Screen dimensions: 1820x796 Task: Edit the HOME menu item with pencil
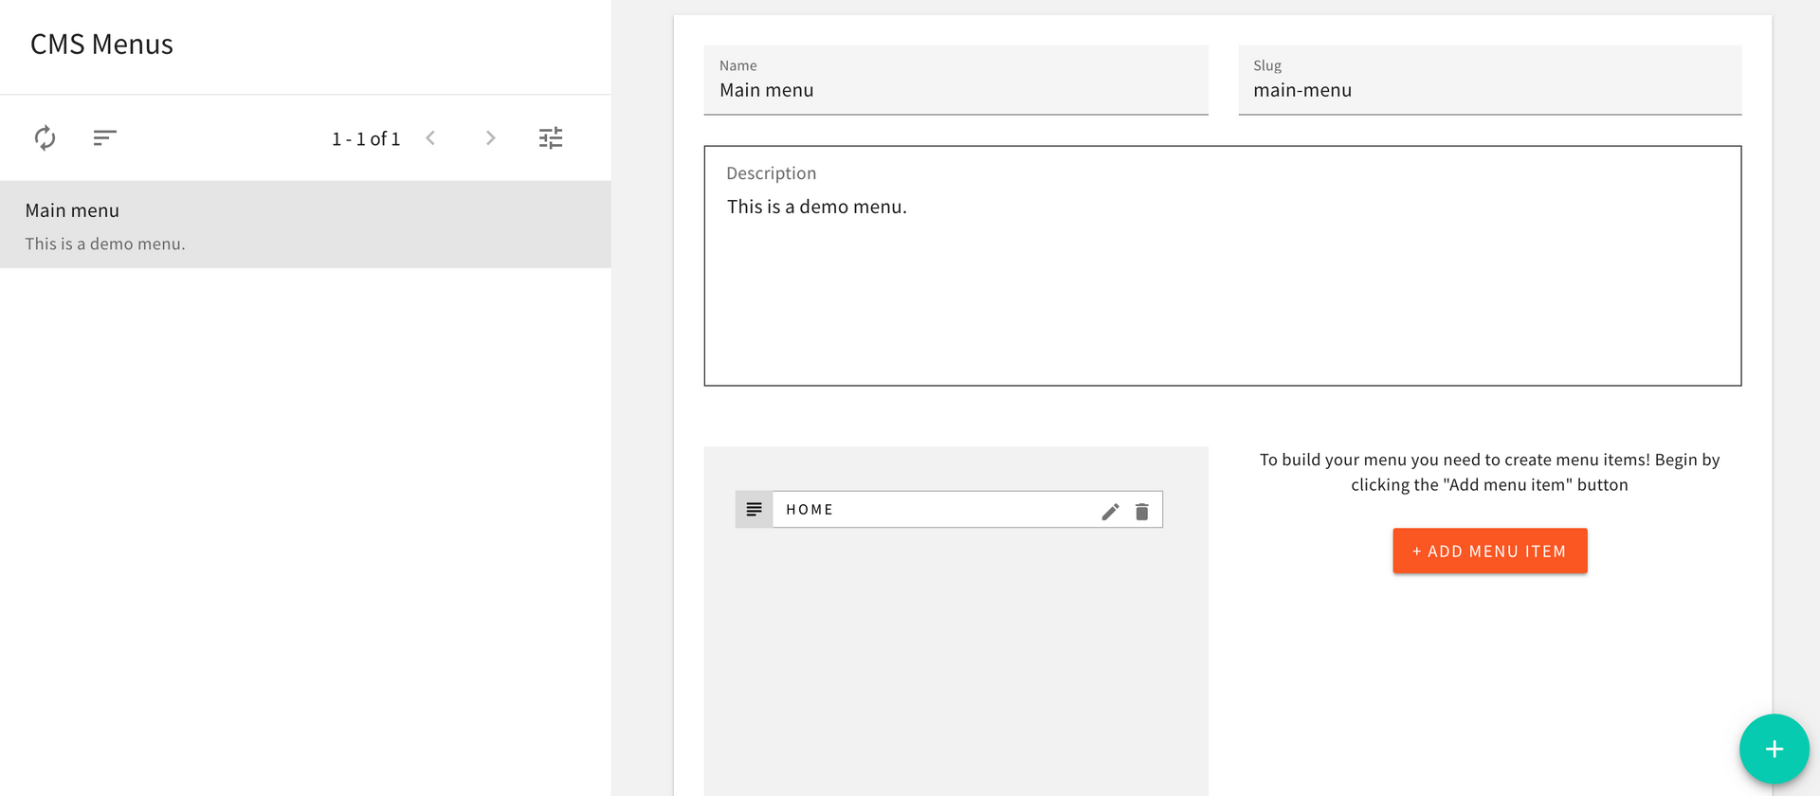click(1110, 512)
